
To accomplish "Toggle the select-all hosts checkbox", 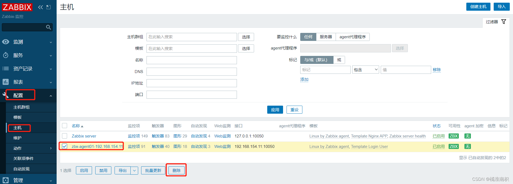I will 64,126.
